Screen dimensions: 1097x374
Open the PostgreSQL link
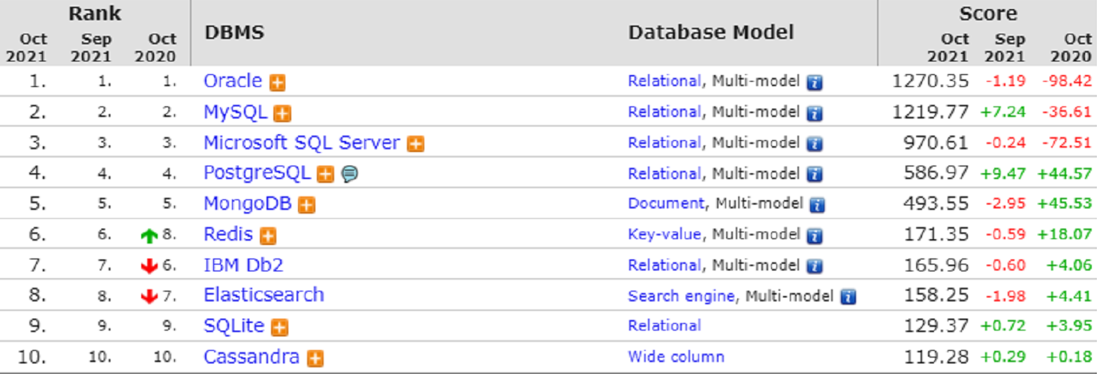[x=257, y=173]
